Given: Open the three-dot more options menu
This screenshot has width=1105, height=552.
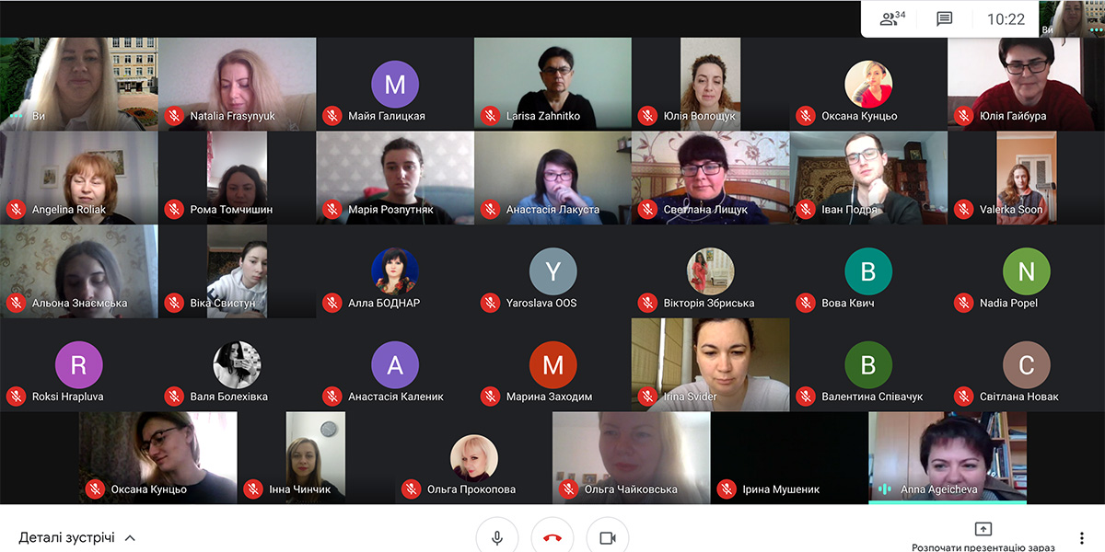Looking at the screenshot, I should point(1081,538).
